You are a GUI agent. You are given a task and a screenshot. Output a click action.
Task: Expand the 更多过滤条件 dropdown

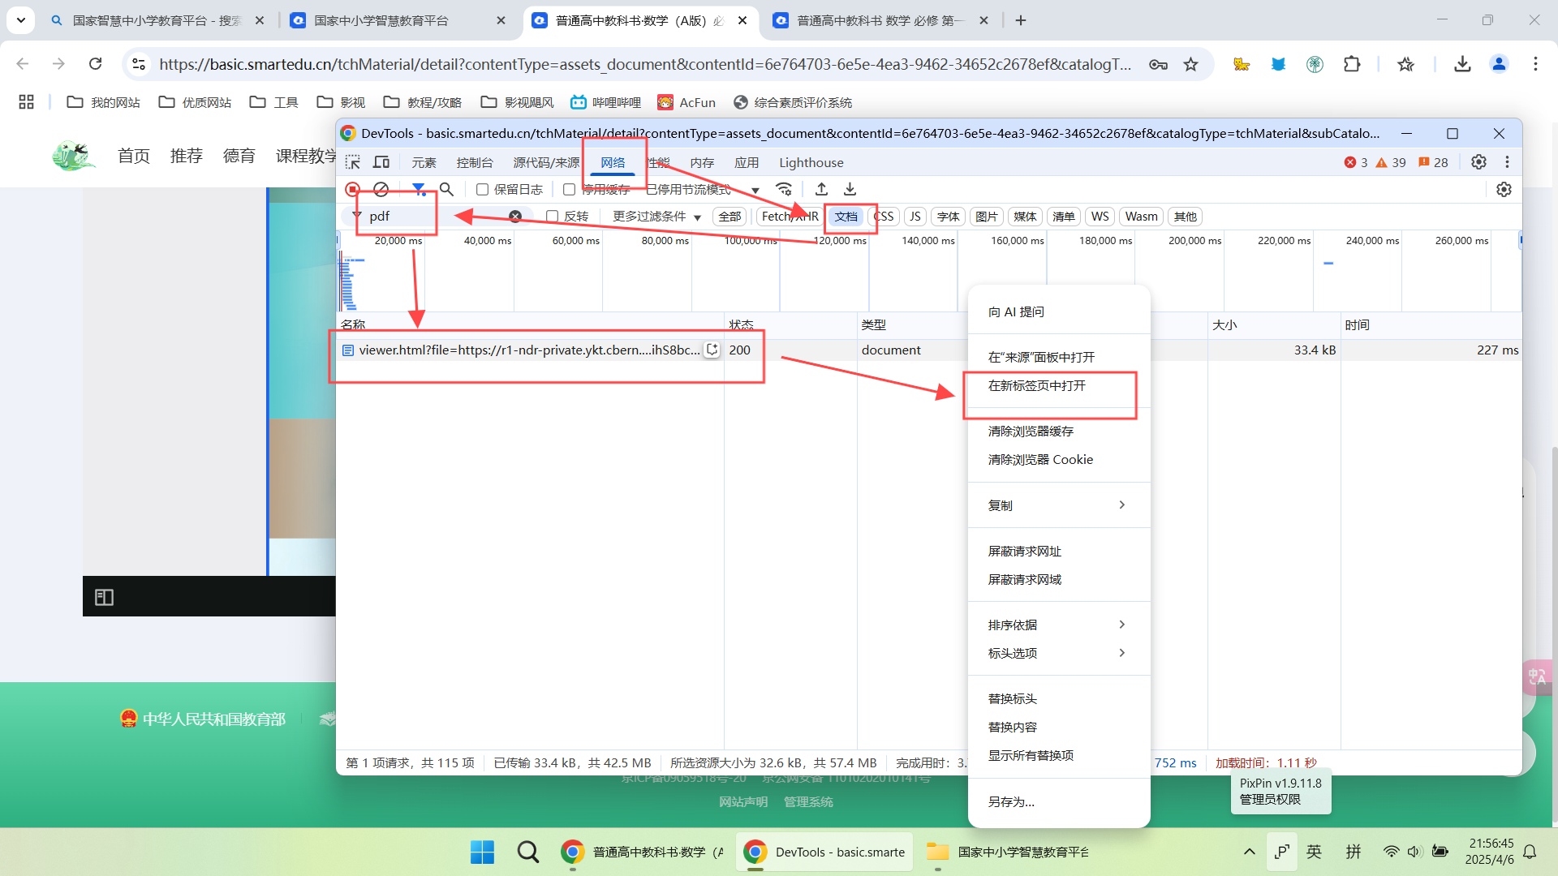tap(656, 217)
